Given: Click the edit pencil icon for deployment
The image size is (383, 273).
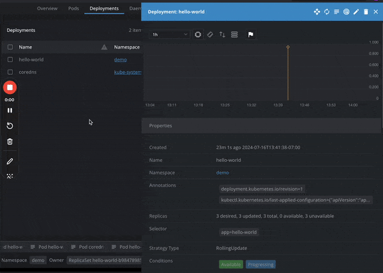Looking at the screenshot, I should pos(356,12).
